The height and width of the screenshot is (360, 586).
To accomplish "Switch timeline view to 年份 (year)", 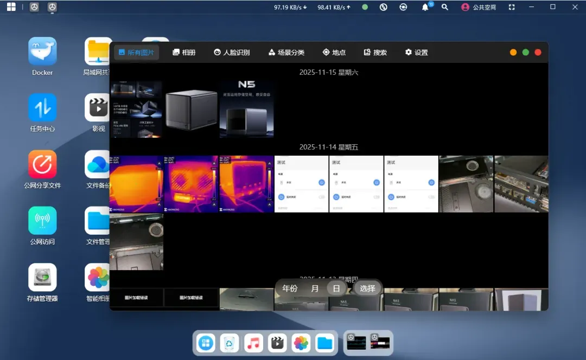I will (x=290, y=288).
